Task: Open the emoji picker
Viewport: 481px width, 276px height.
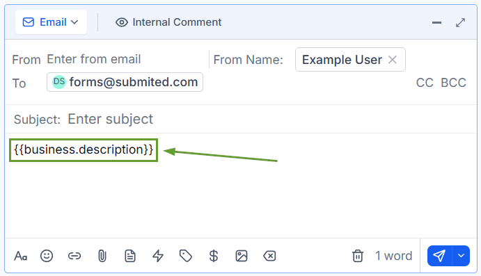Action: point(47,256)
